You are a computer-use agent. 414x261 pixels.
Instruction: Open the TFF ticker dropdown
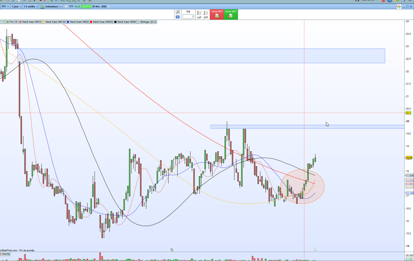[x=5, y=7]
